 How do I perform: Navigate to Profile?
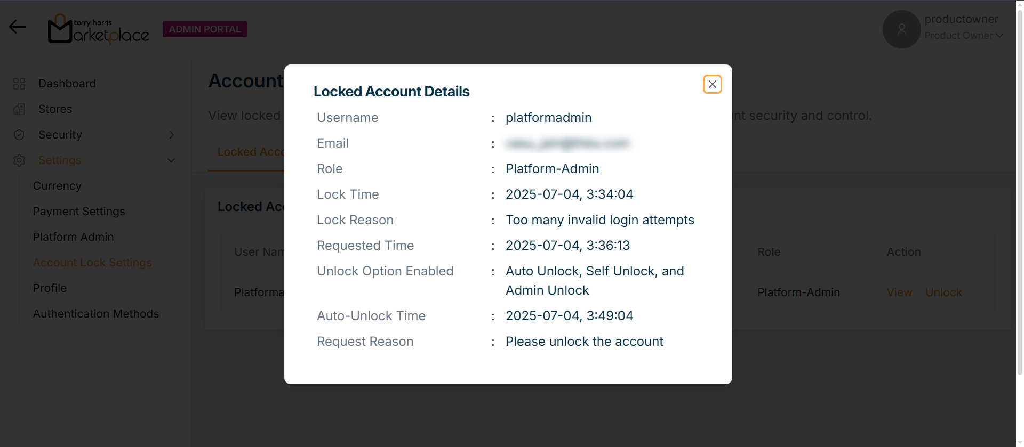pos(50,288)
